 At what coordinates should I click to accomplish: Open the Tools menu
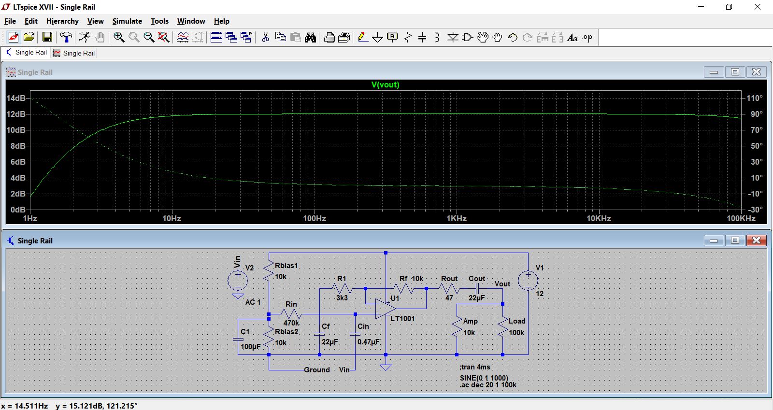(159, 21)
